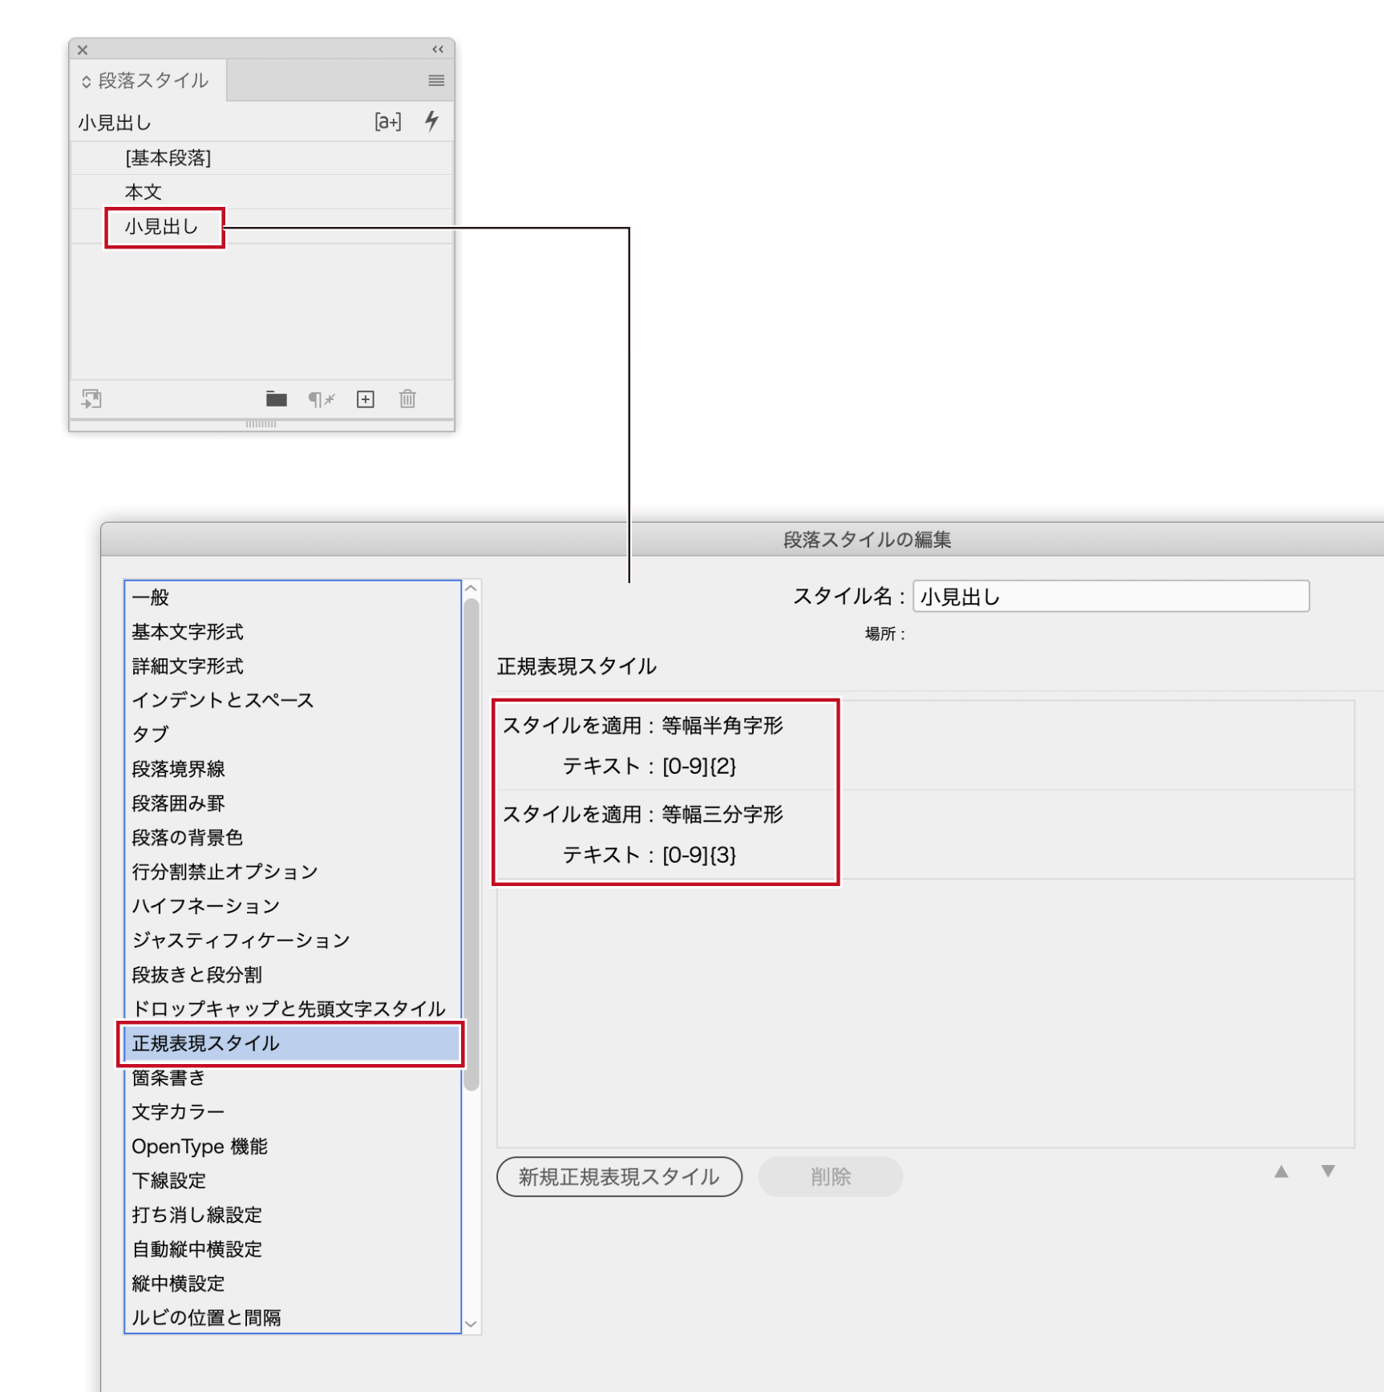This screenshot has width=1384, height=1392.
Task: Create a new style group folder
Action: tap(277, 399)
